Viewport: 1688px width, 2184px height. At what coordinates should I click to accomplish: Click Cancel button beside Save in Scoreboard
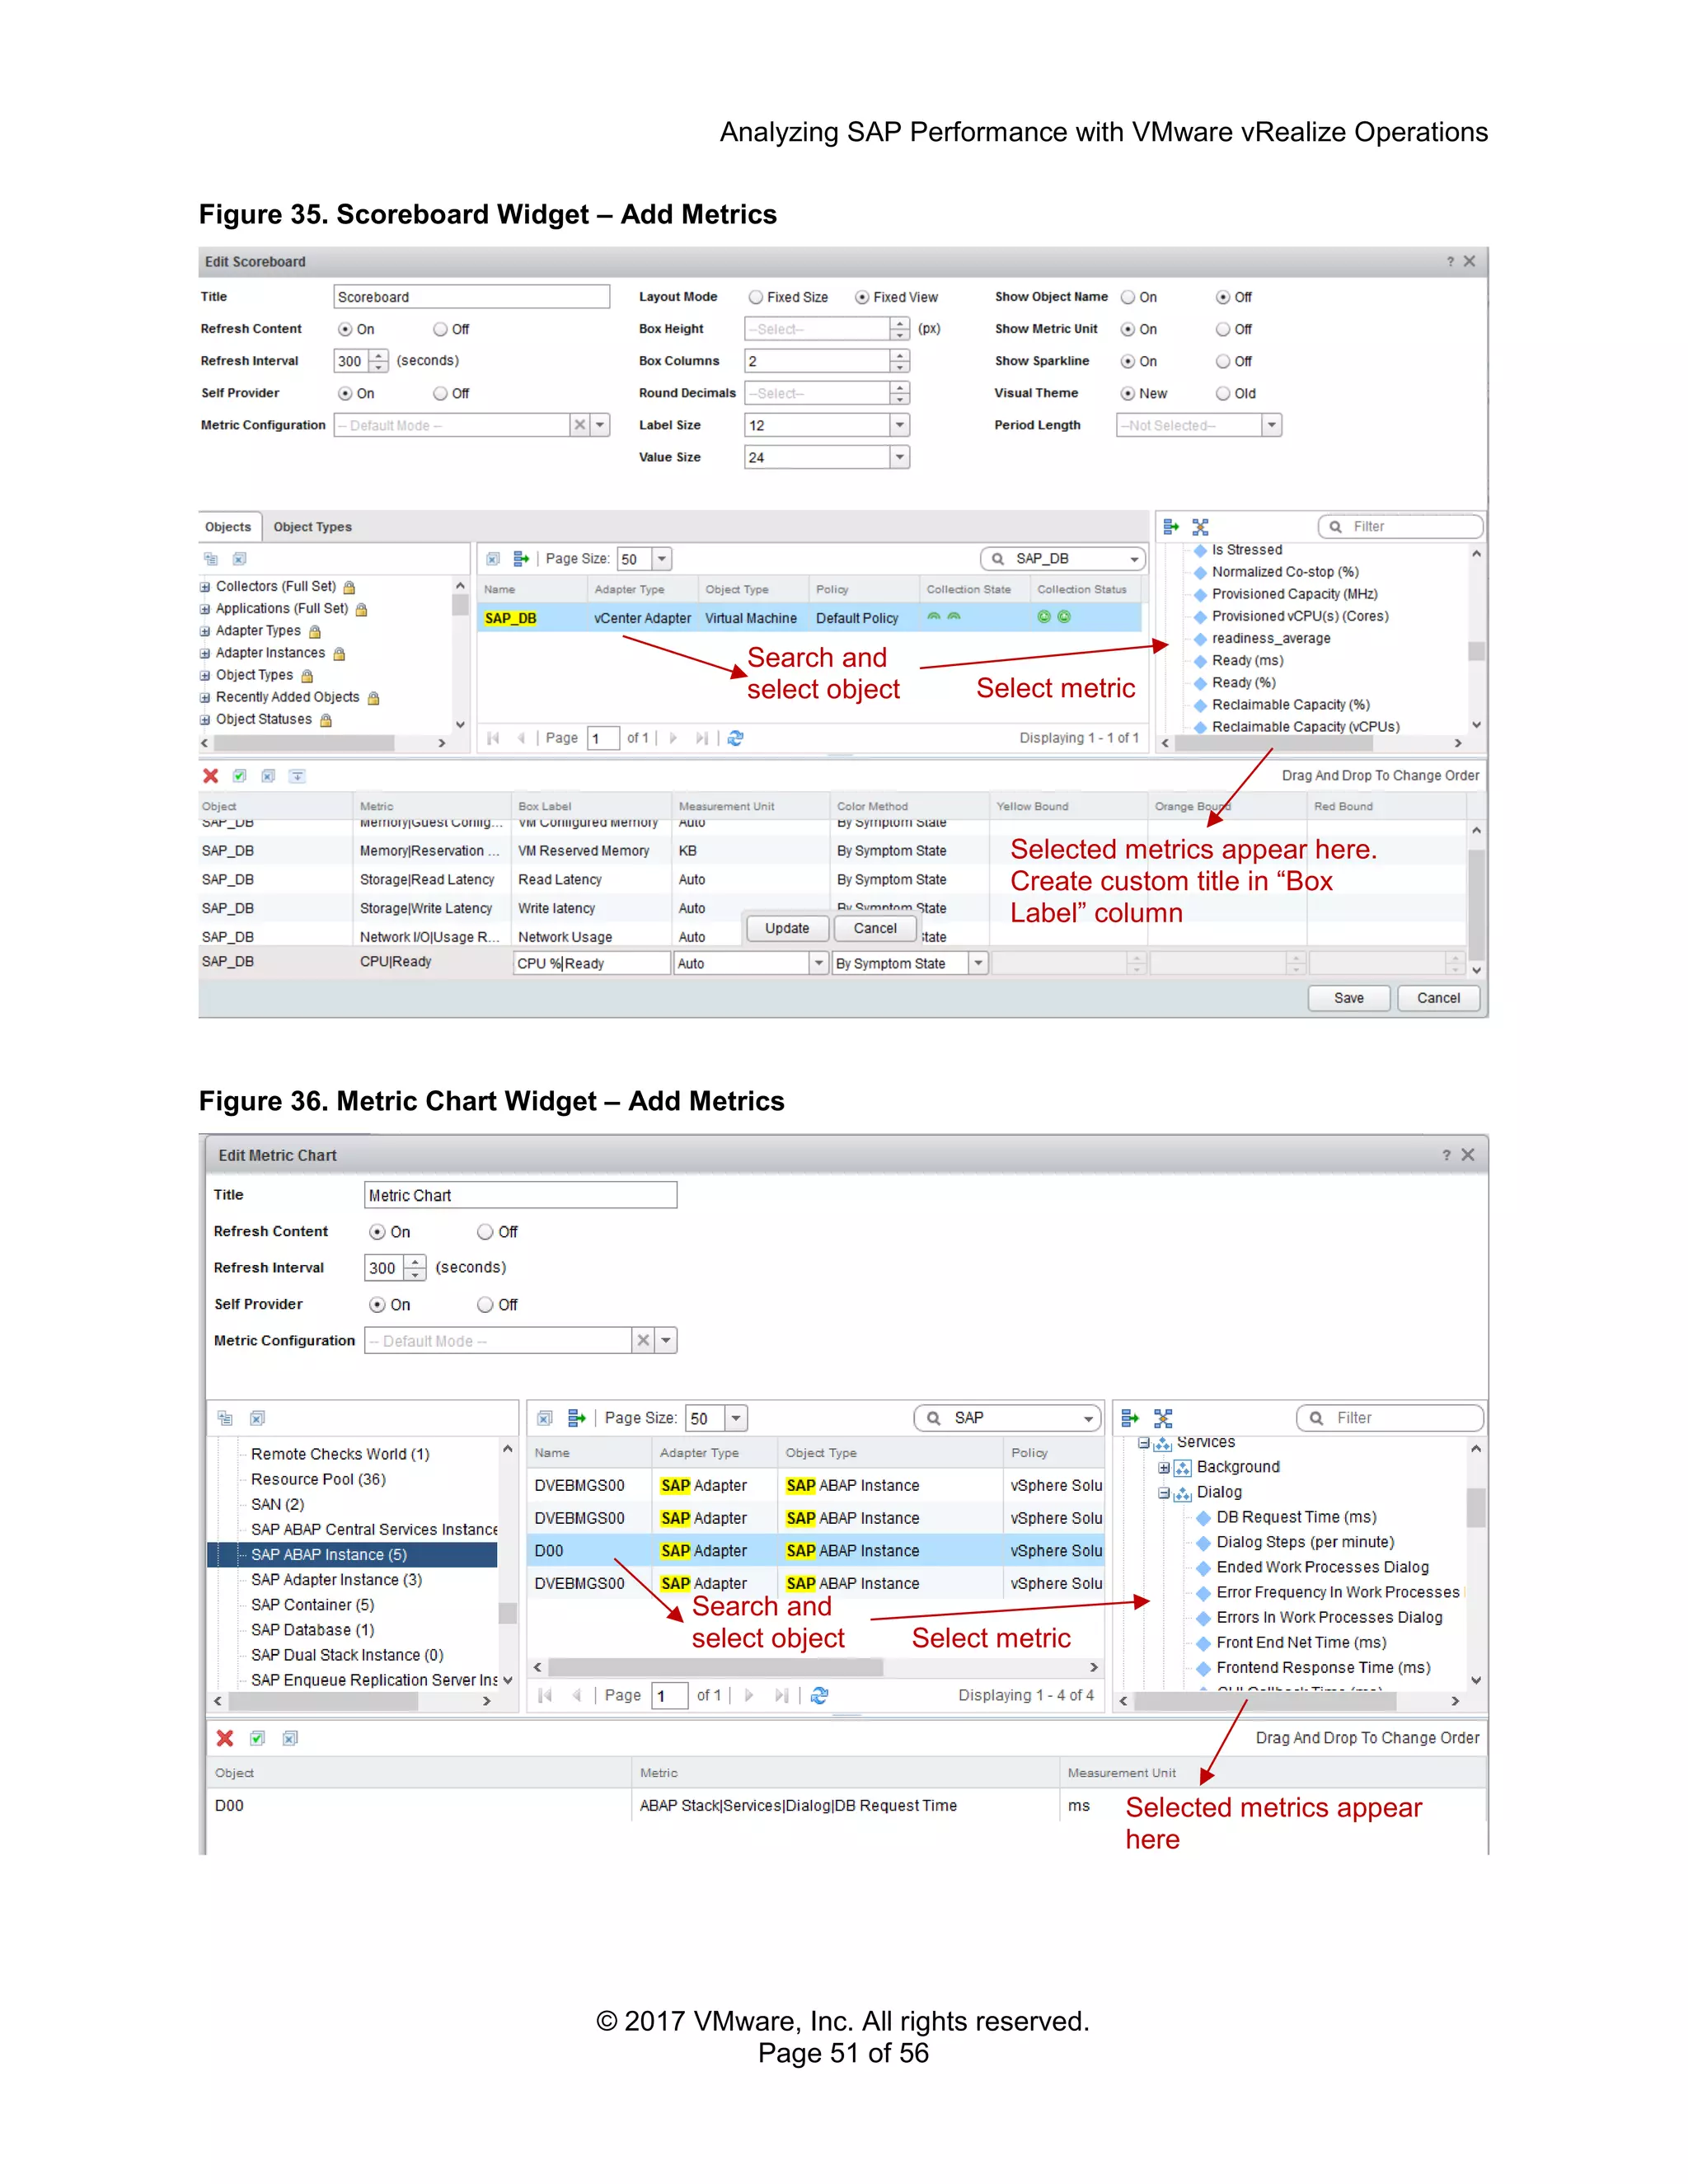(1438, 998)
